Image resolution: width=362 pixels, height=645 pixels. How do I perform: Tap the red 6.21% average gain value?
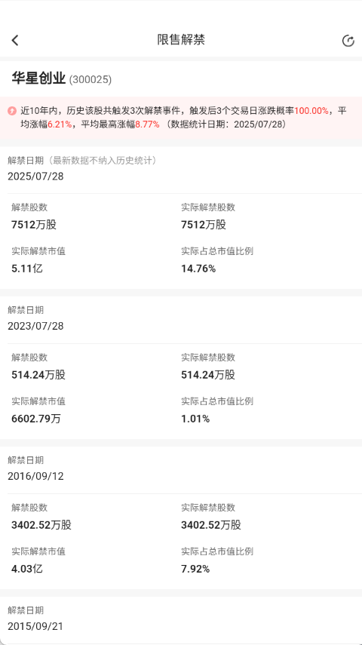pos(60,124)
